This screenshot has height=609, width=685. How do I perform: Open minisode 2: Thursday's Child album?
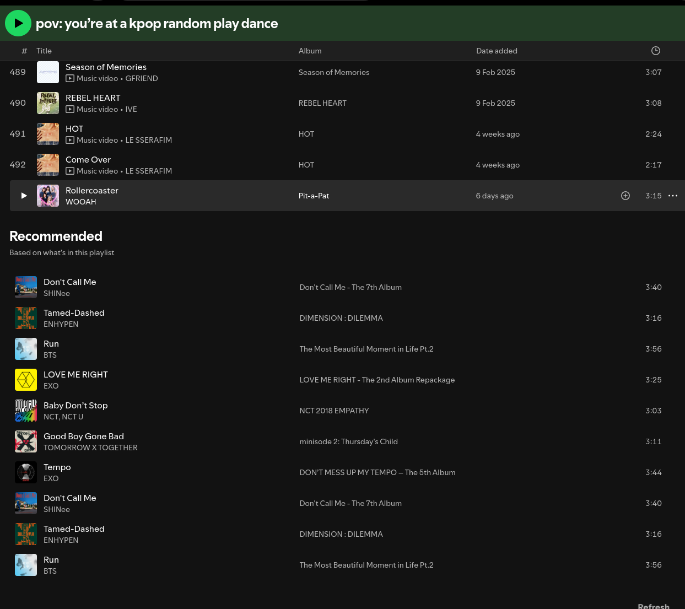coord(348,441)
